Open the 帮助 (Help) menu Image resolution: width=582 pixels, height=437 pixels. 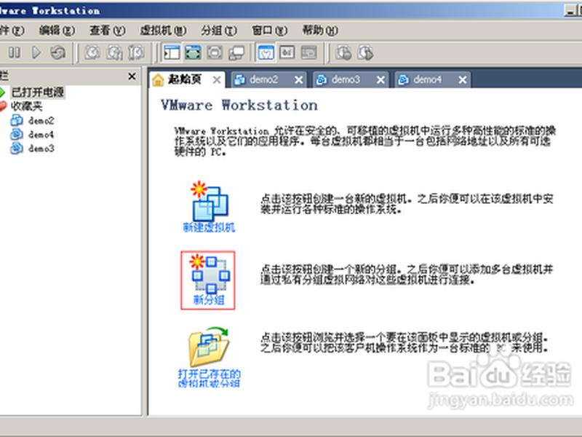click(x=320, y=30)
